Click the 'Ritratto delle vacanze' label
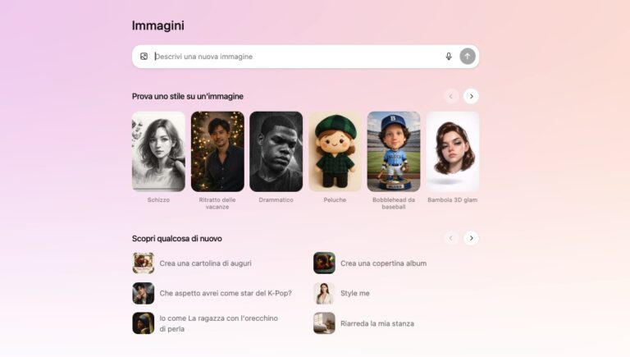 click(x=217, y=204)
